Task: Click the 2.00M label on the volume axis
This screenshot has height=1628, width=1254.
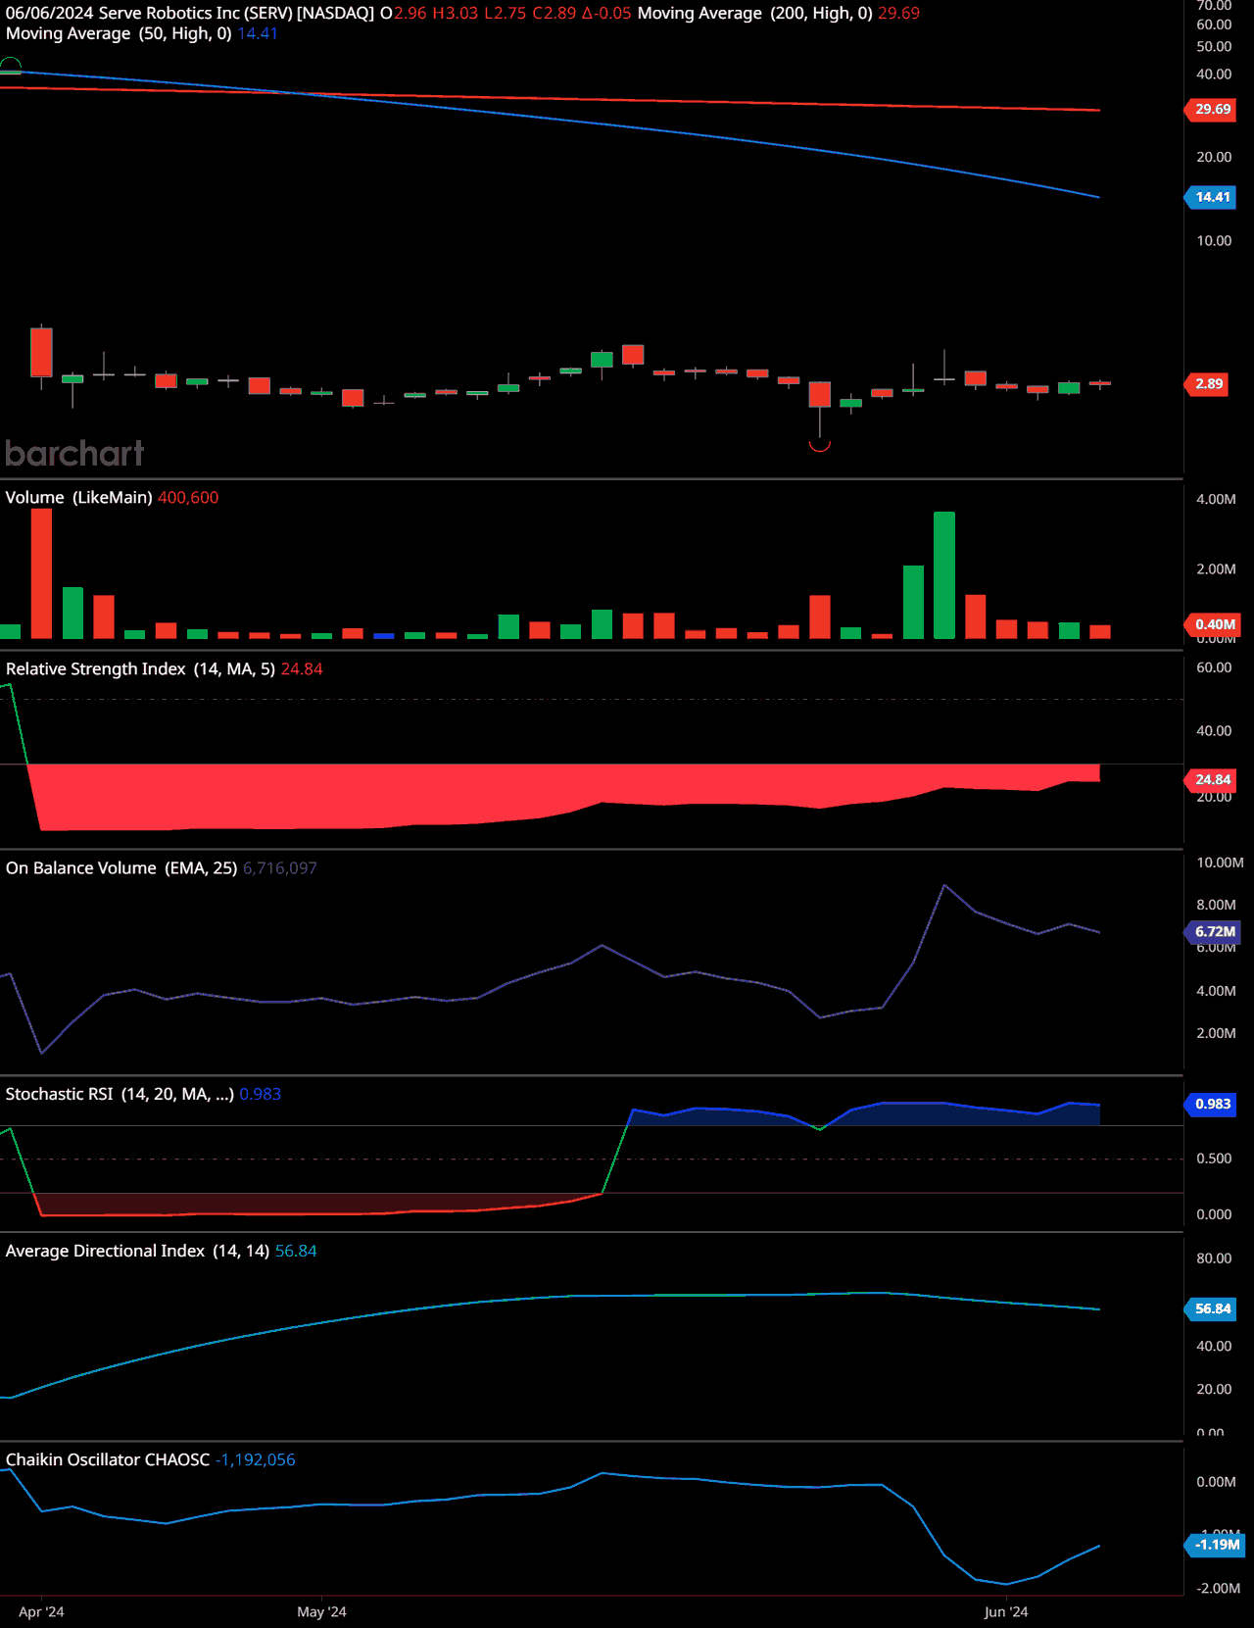Action: [1216, 569]
